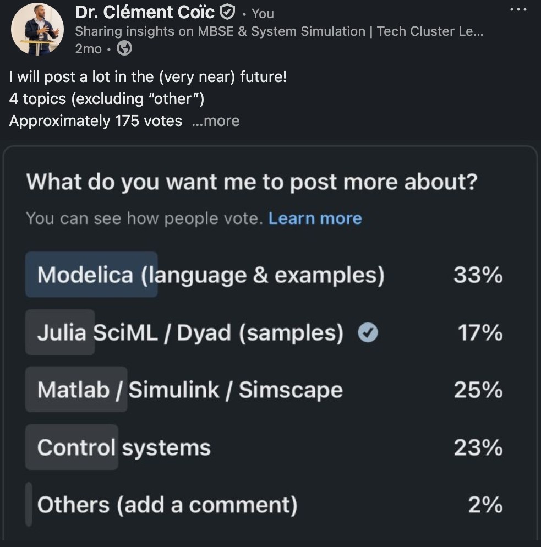Select the Control systems poll option

point(124,447)
